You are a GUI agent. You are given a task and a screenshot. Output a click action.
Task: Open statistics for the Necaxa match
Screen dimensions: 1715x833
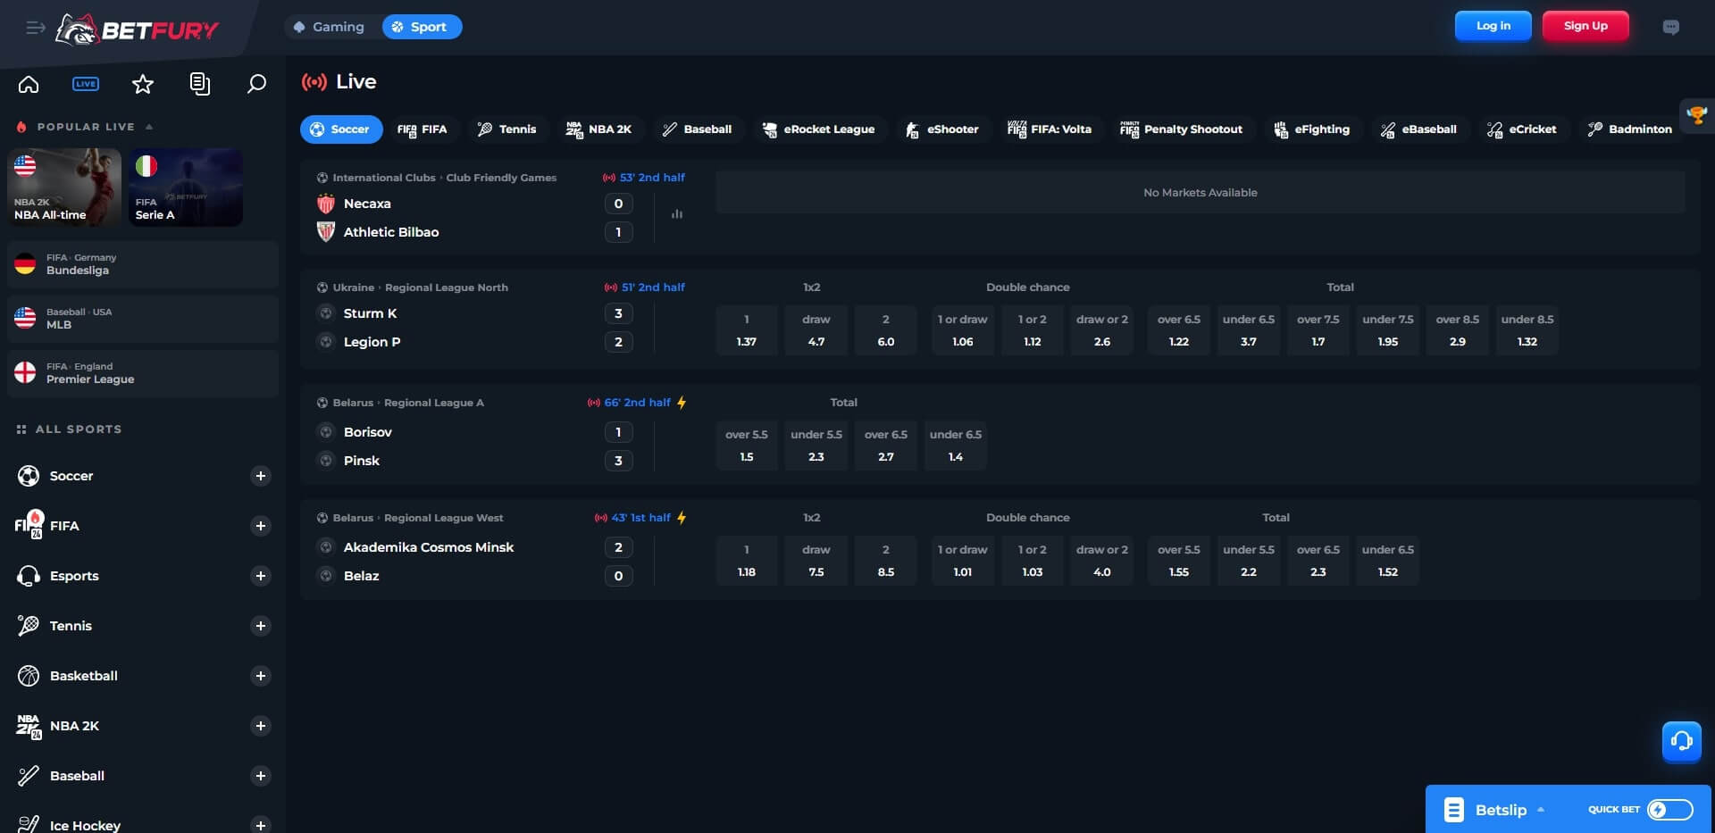(x=677, y=214)
